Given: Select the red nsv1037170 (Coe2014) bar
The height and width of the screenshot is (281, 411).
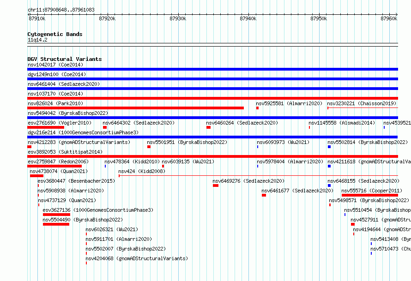Looking at the screenshot, I should (212, 98).
